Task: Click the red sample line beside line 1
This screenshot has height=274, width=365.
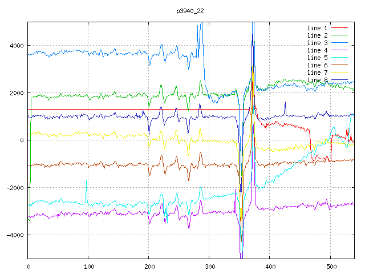Action: 340,28
